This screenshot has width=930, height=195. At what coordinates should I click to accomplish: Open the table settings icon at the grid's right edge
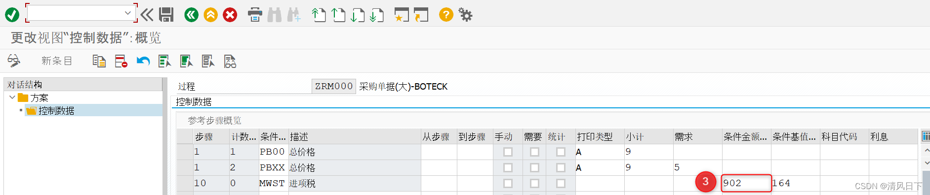926,136
